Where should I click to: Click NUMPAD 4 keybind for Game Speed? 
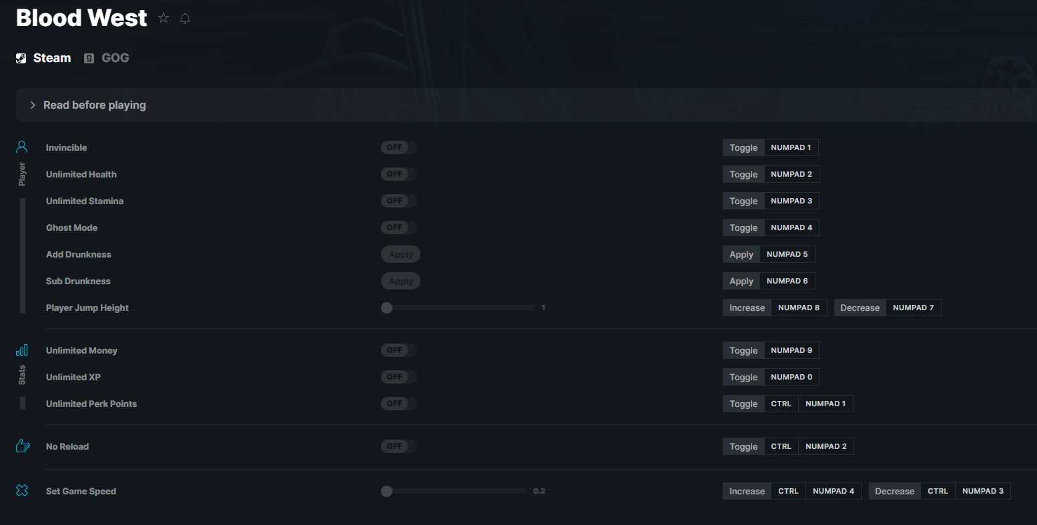pos(833,491)
